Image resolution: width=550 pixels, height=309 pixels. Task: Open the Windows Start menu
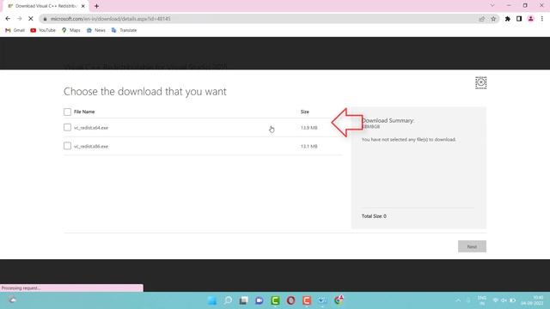212,300
